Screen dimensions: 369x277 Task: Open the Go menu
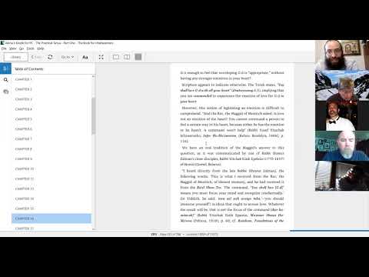tap(22, 48)
